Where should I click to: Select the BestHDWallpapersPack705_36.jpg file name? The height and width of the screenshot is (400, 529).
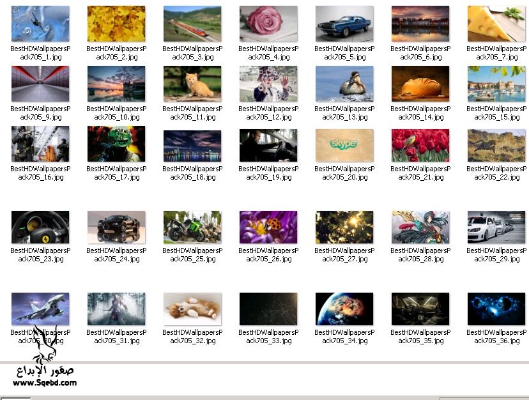tap(496, 337)
